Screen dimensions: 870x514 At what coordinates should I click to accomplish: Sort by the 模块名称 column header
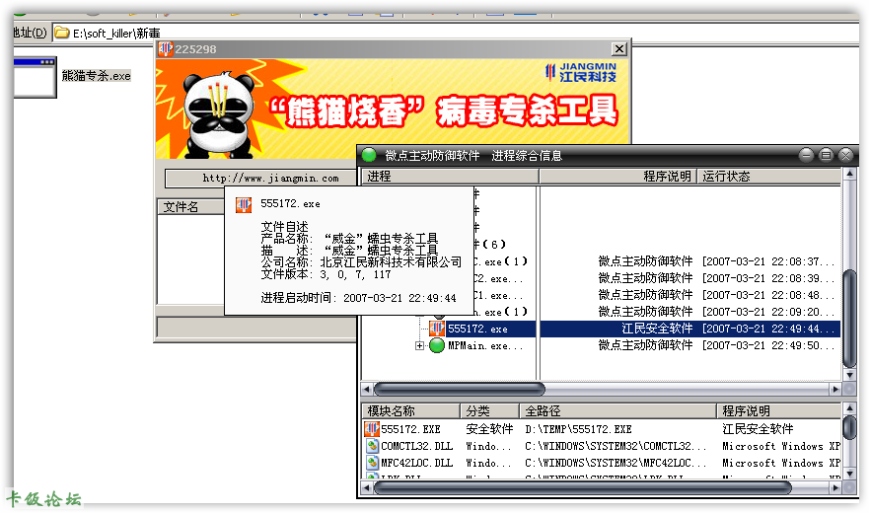[x=410, y=411]
